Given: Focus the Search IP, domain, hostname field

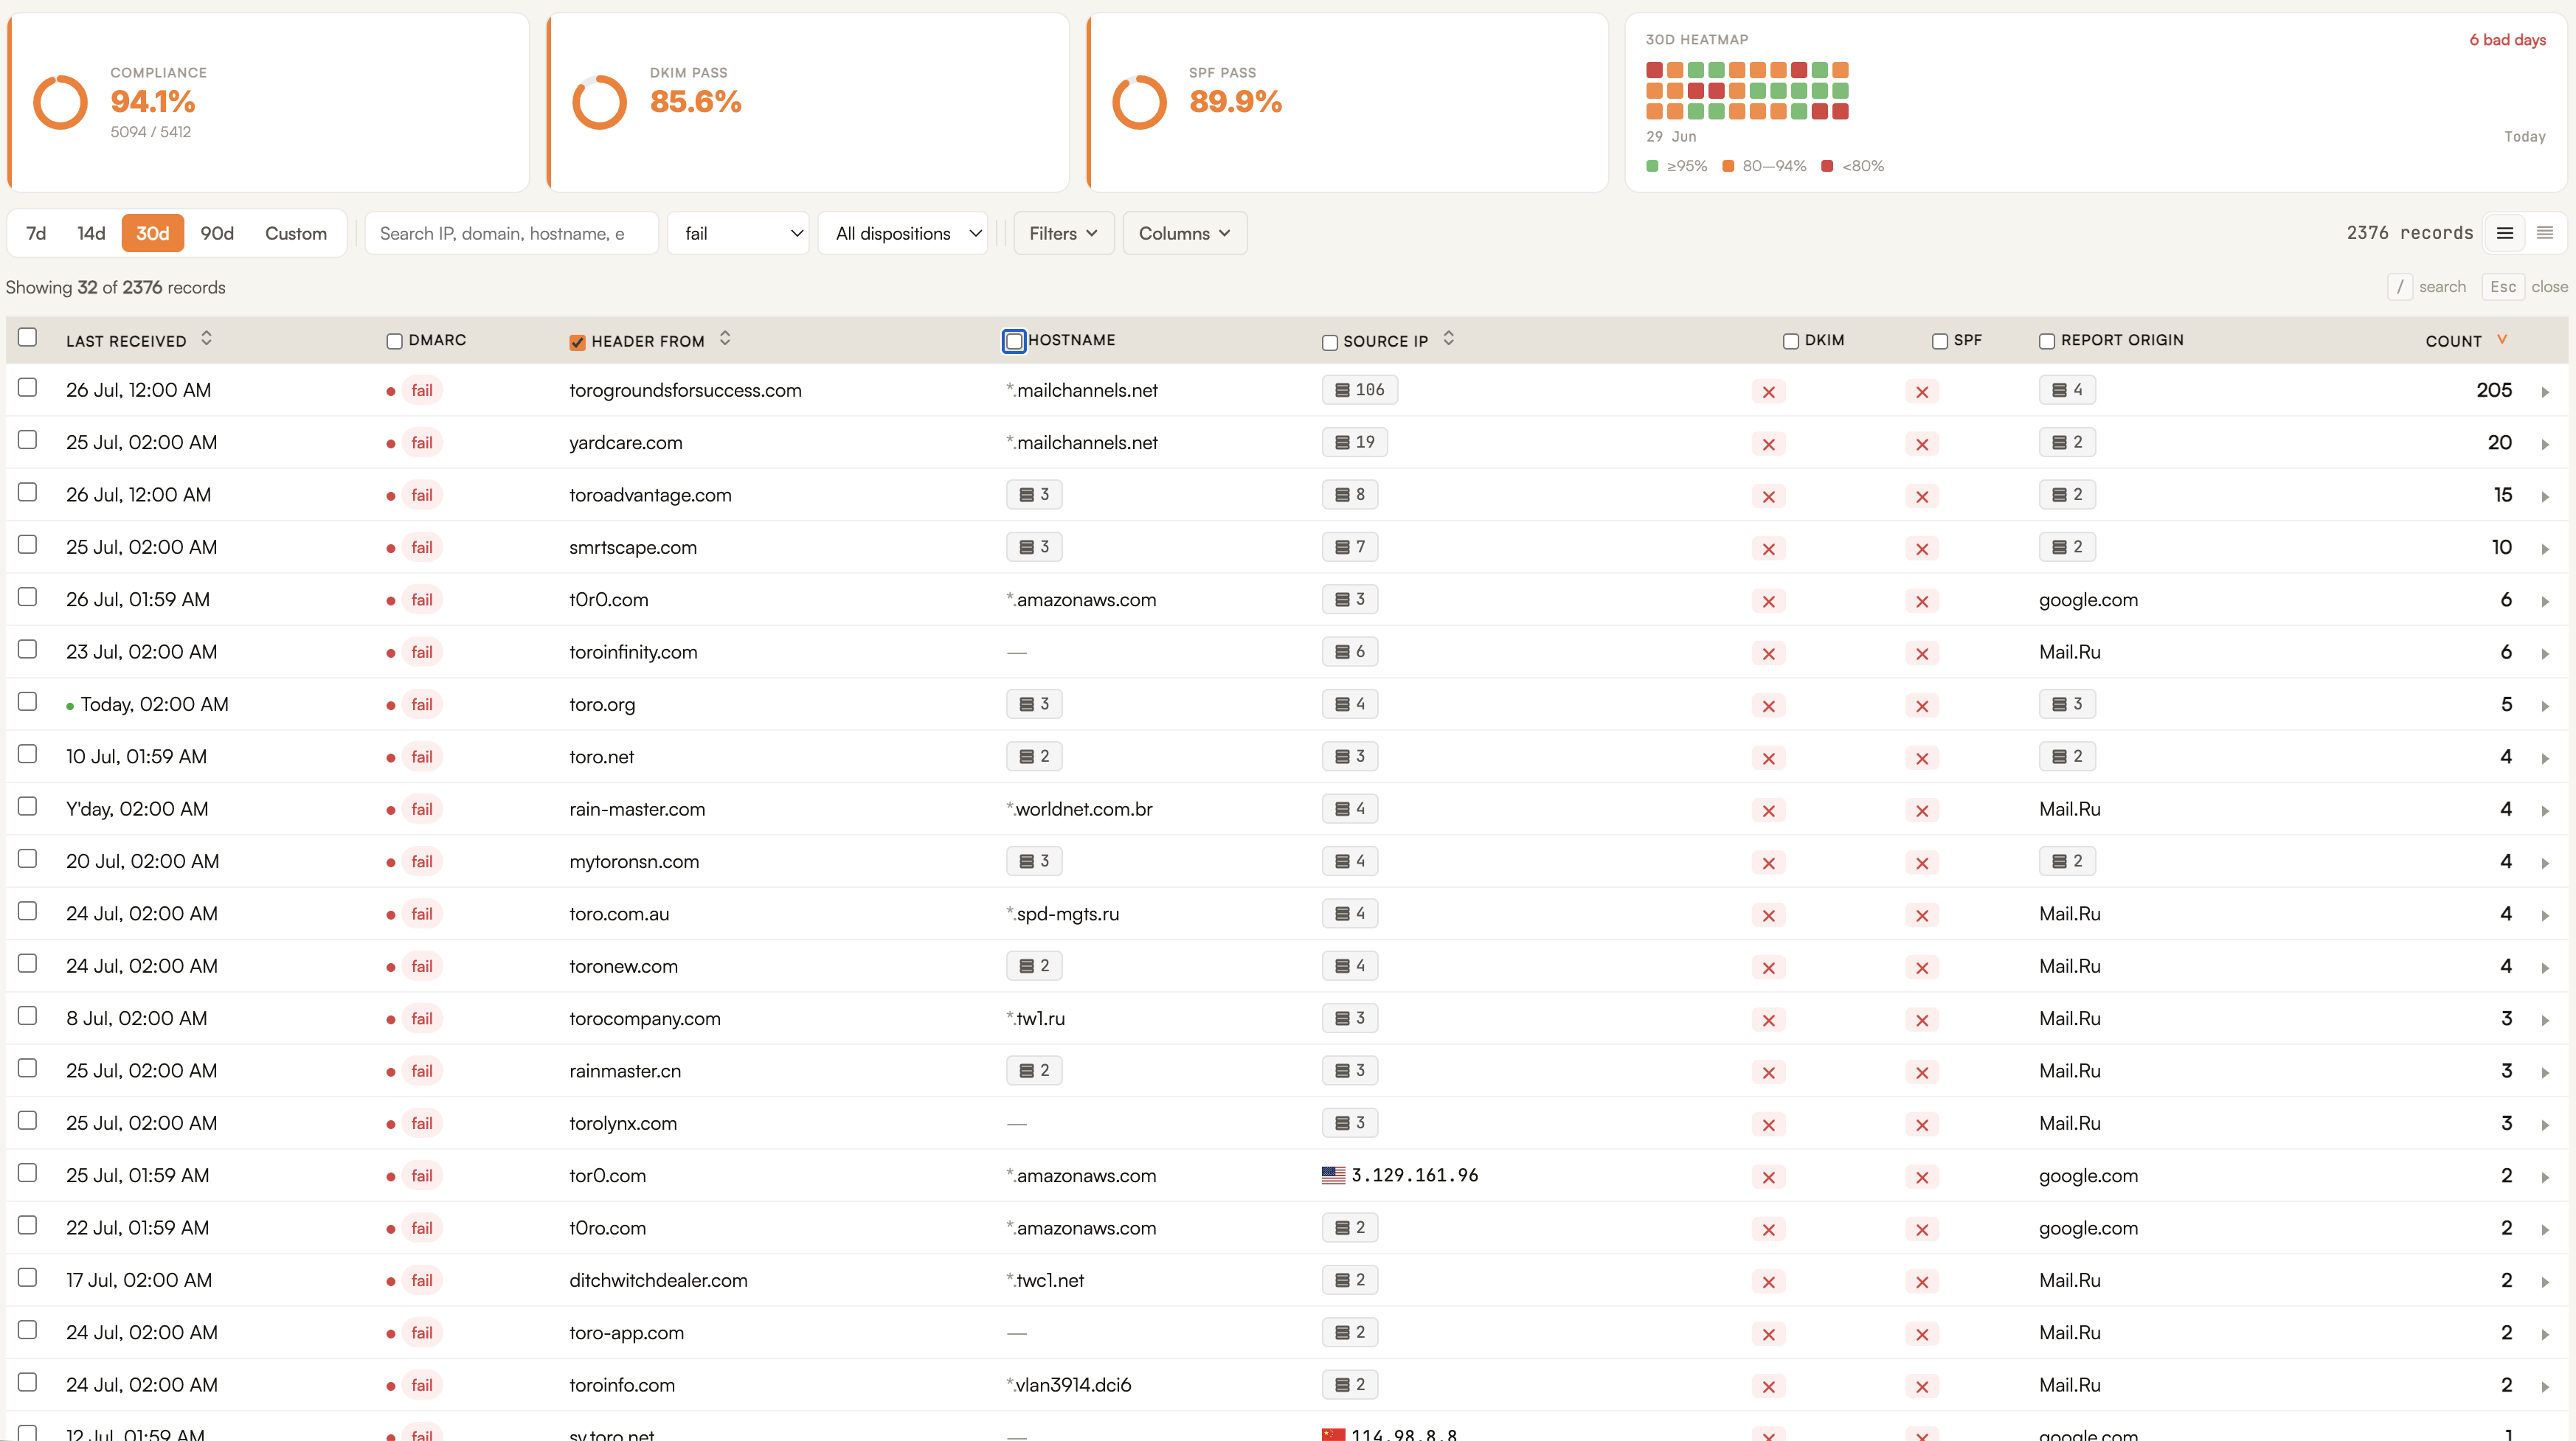Looking at the screenshot, I should [x=511, y=233].
